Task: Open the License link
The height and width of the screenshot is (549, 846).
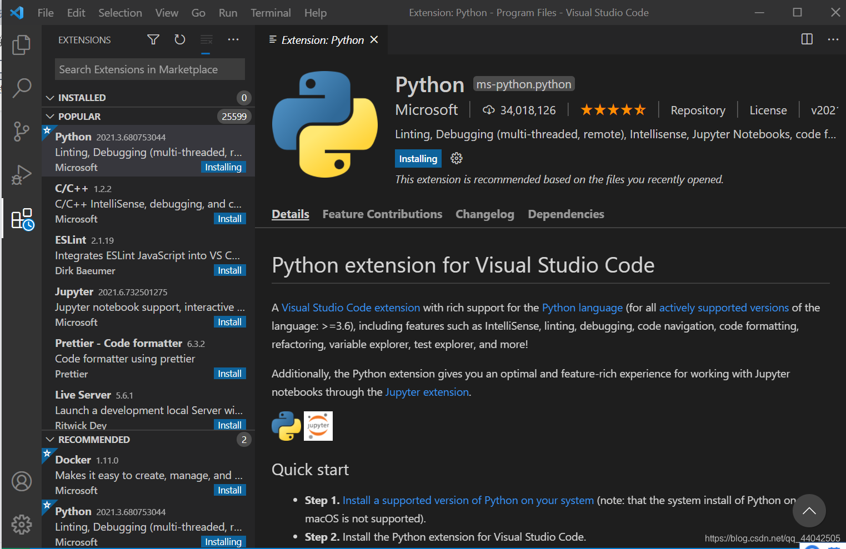Action: click(x=768, y=110)
